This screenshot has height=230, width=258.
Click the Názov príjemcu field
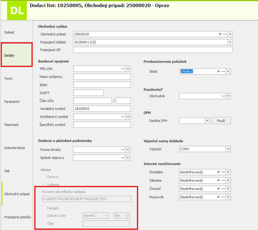point(102,77)
